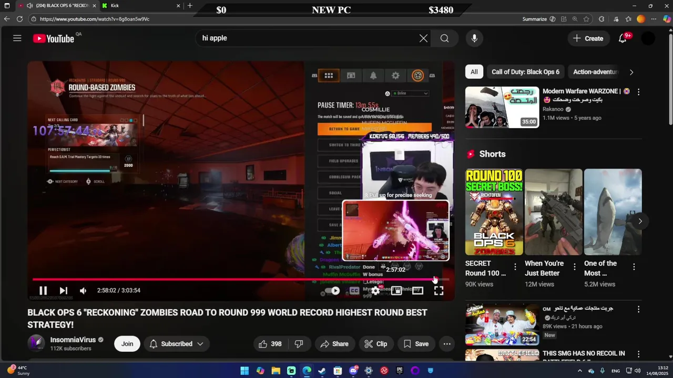Open the Rakanoo channel name link

(x=554, y=109)
